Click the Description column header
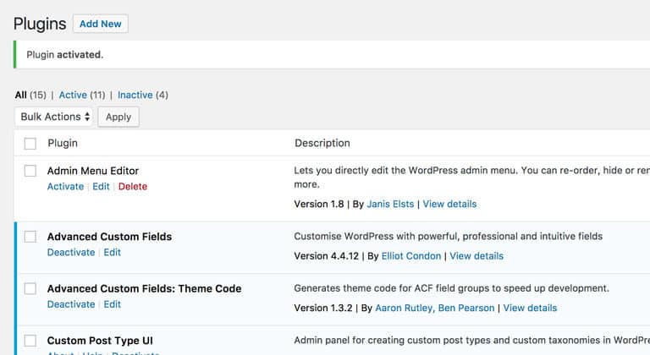This screenshot has width=650, height=355. pos(322,144)
